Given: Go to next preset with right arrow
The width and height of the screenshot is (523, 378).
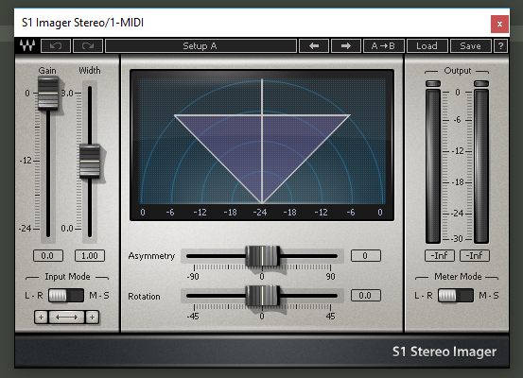Looking at the screenshot, I should [346, 45].
